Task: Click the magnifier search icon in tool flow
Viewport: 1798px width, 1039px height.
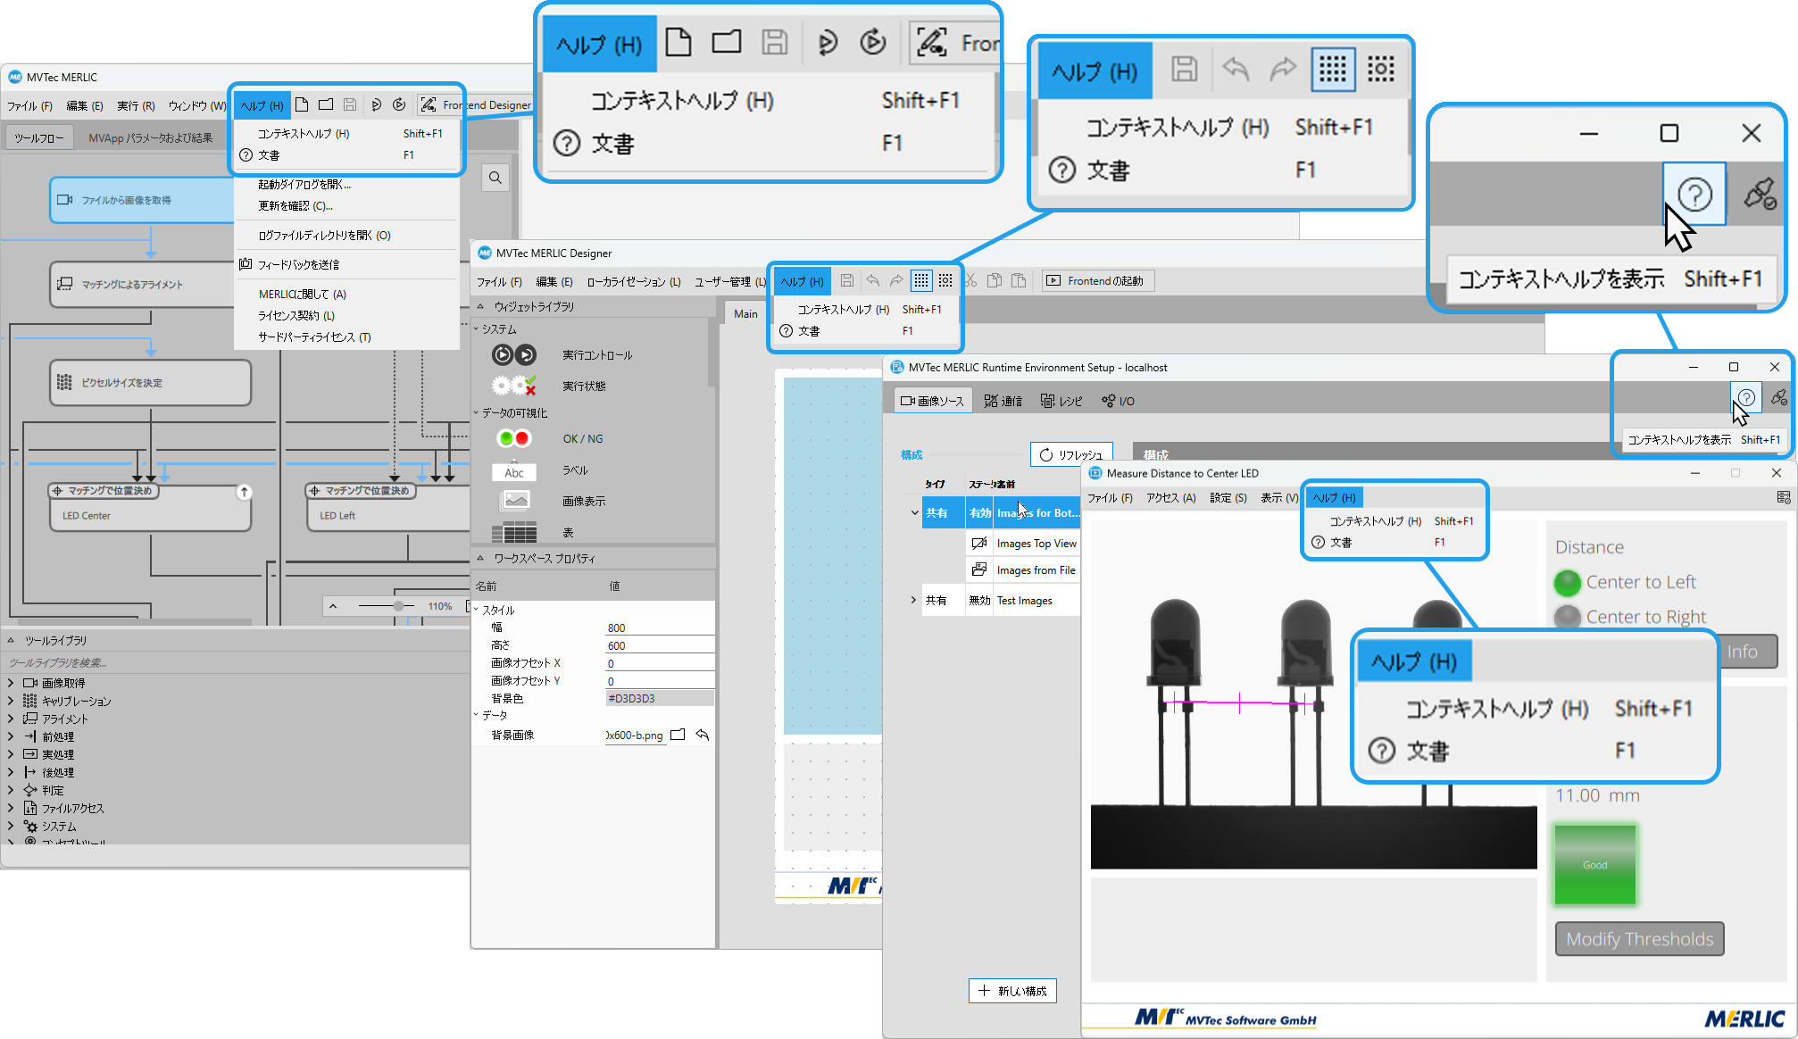Action: tap(495, 178)
